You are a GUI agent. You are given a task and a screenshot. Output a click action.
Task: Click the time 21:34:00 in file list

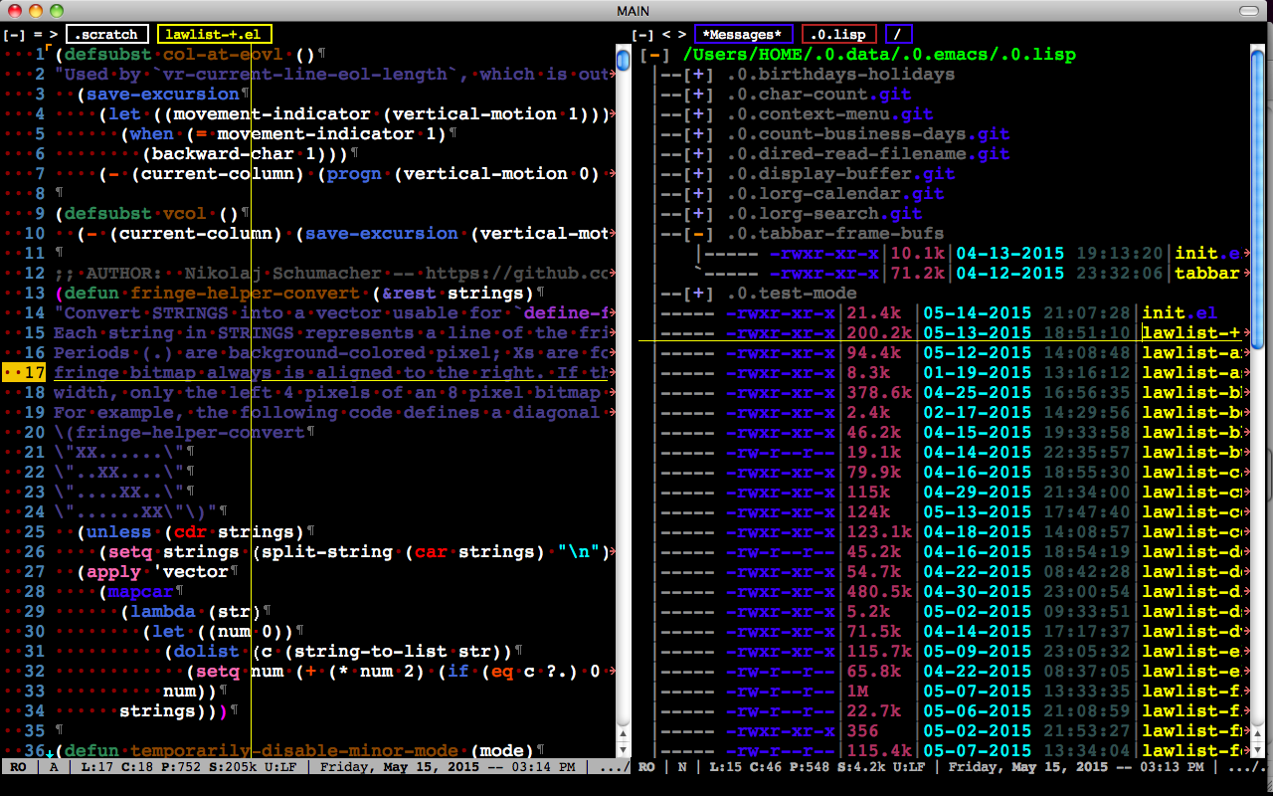coord(1086,493)
